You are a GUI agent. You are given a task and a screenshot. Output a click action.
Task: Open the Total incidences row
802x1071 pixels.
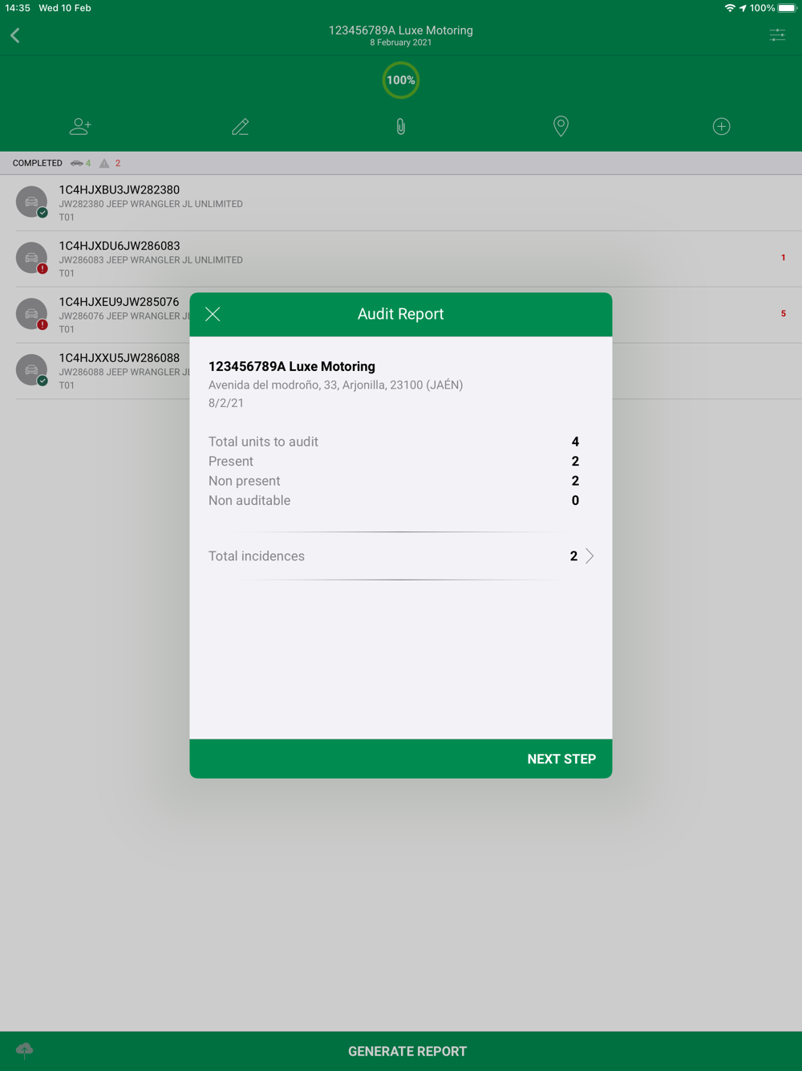(x=401, y=556)
